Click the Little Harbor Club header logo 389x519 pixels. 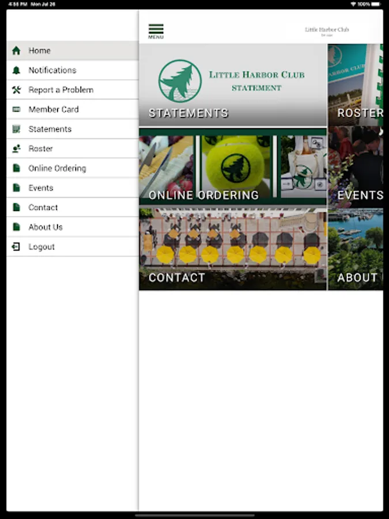(x=327, y=31)
